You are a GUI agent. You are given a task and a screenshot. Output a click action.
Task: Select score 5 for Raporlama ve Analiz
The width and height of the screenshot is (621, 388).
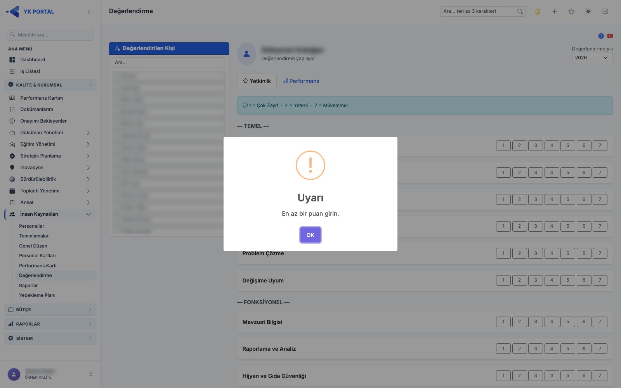pyautogui.click(x=568, y=348)
